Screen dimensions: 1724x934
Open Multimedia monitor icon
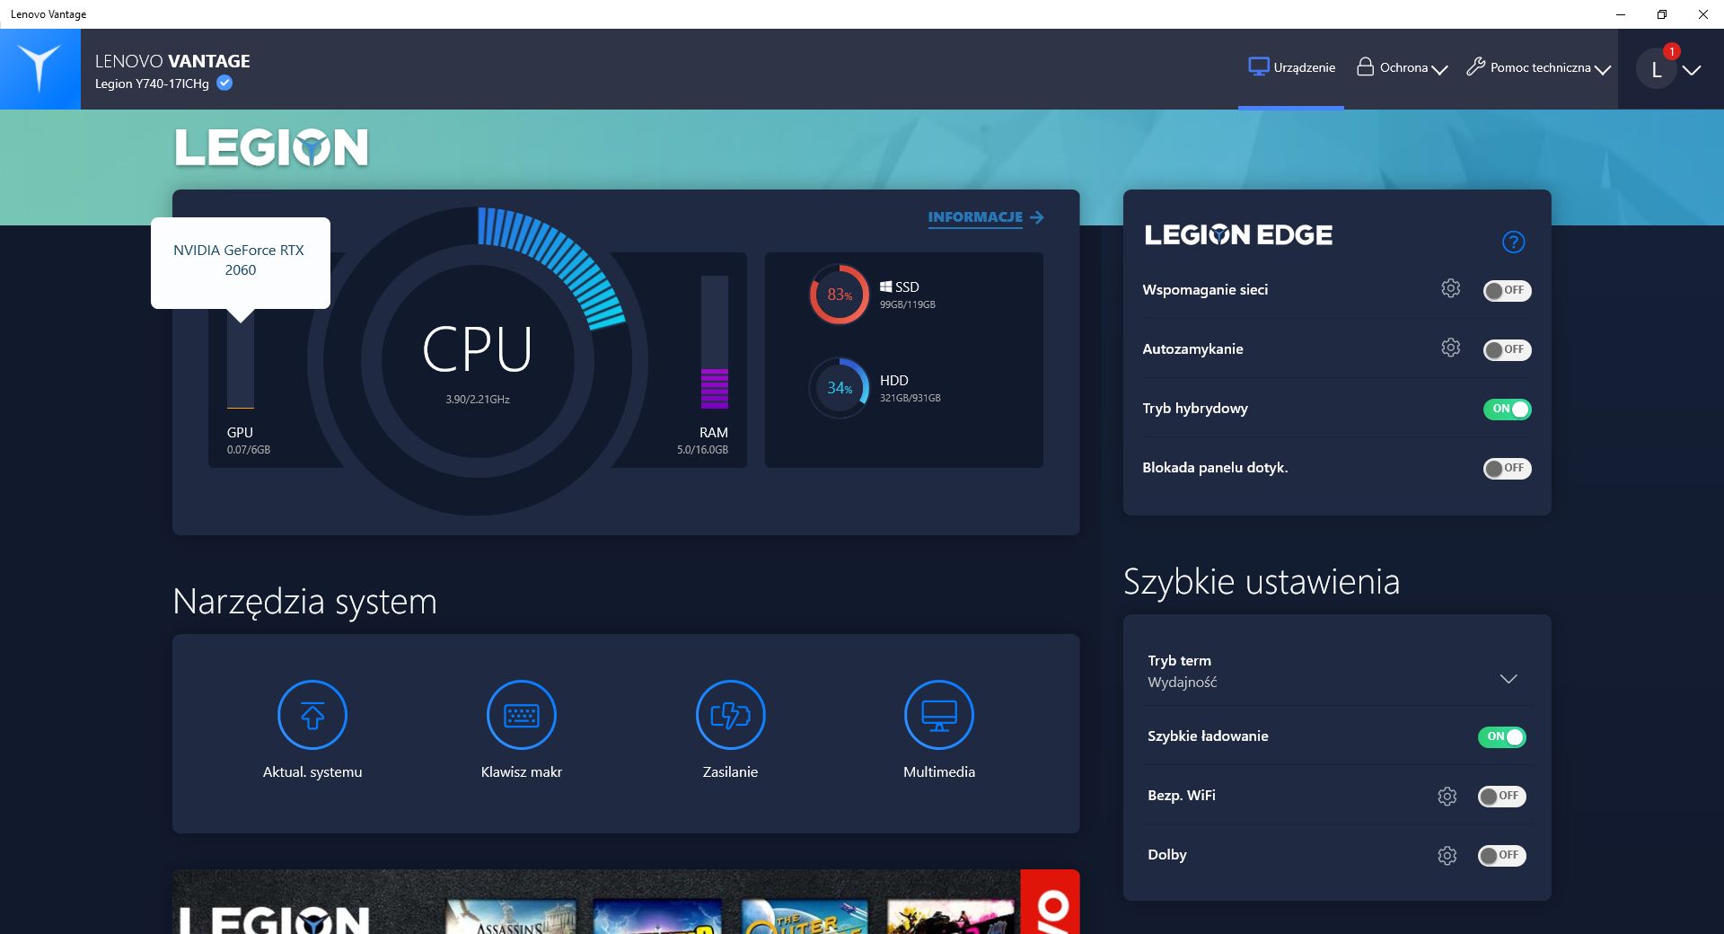[939, 715]
